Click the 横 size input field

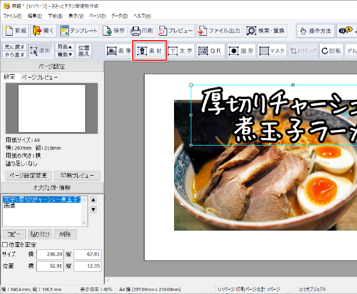(x=50, y=254)
